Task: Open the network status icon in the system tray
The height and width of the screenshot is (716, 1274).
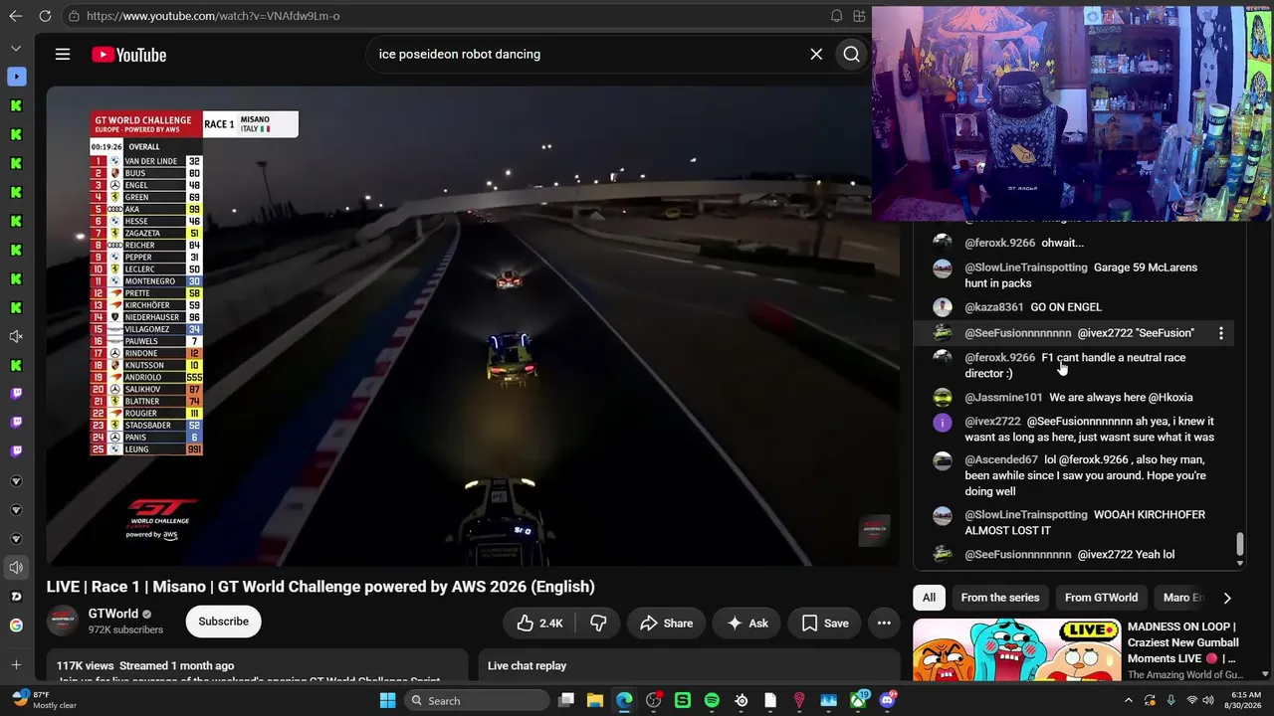Action: click(1192, 701)
